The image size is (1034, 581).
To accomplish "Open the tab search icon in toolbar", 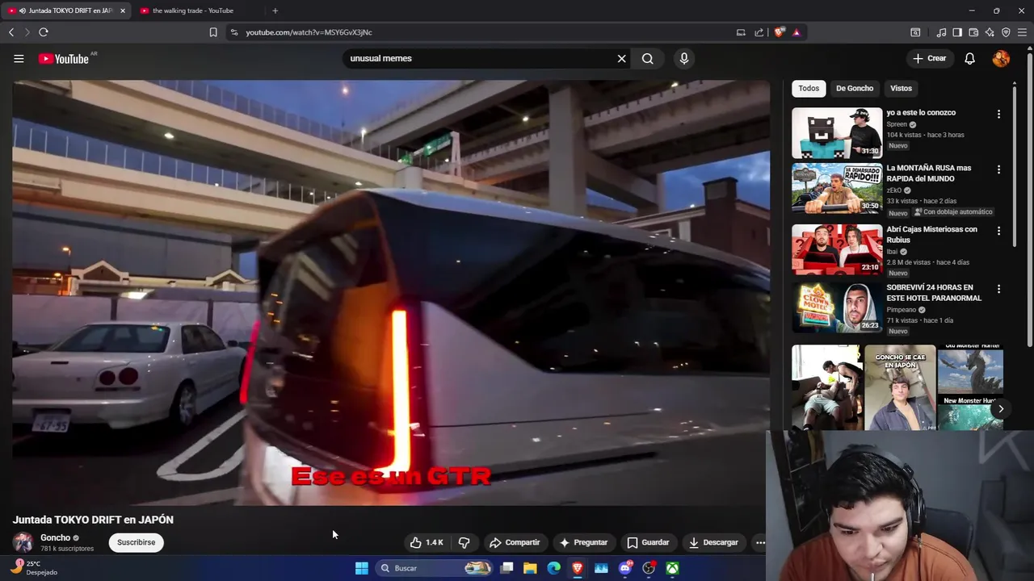I will coord(915,32).
